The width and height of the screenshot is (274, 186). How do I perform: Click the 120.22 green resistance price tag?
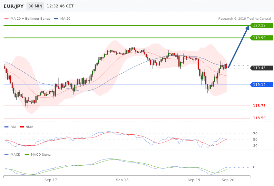tap(261, 26)
